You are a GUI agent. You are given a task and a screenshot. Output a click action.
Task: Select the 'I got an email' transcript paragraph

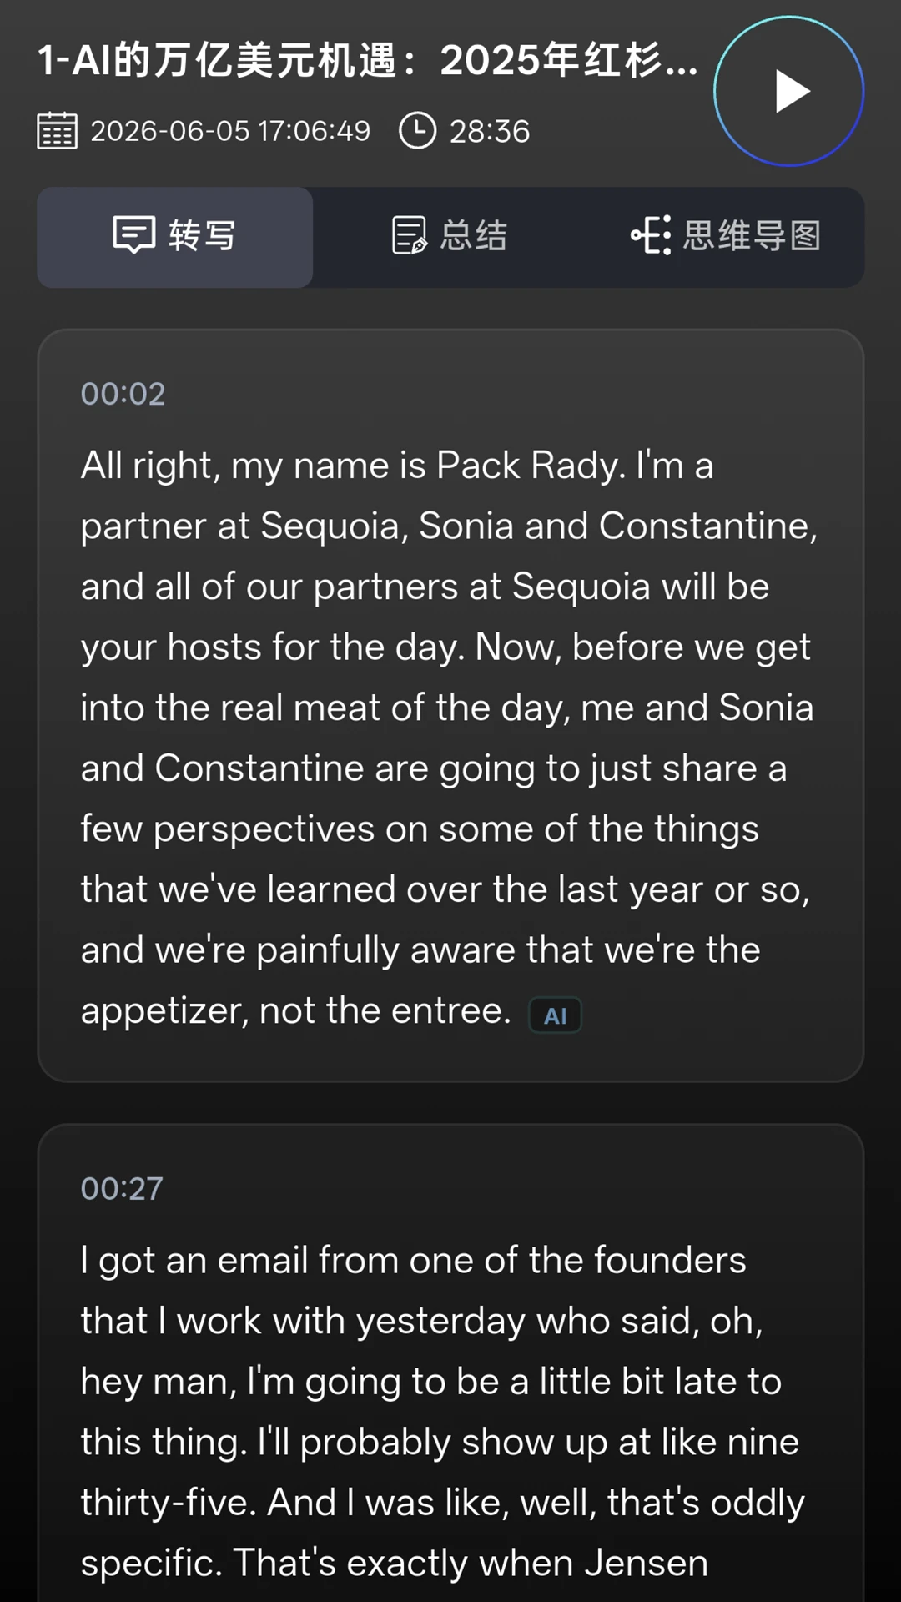click(442, 1412)
